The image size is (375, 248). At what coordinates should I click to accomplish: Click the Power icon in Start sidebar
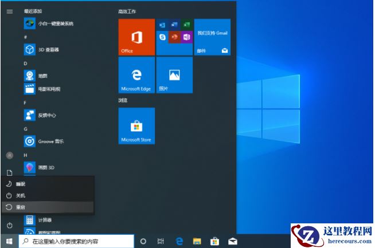[x=10, y=225]
